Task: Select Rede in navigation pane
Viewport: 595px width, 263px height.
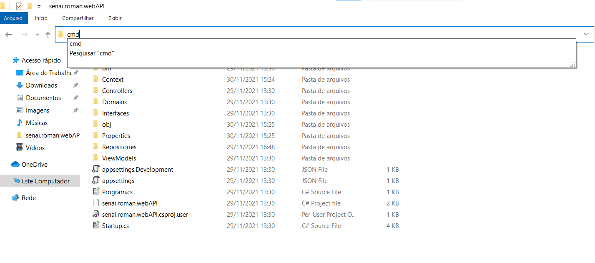Action: click(29, 198)
